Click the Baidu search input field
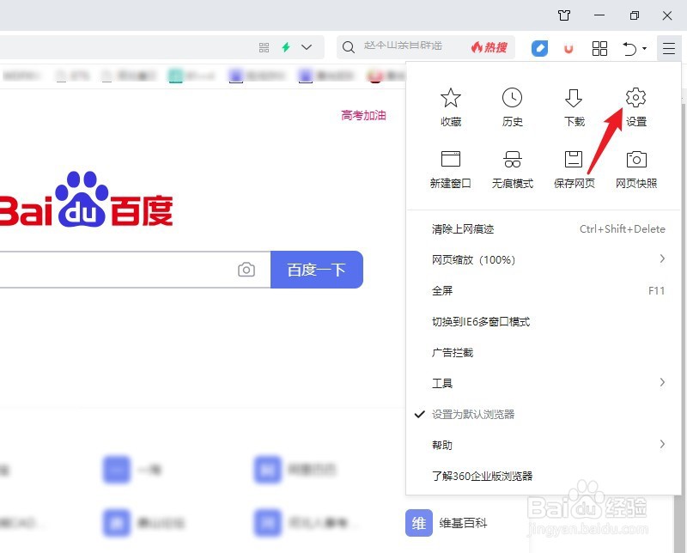 coord(135,270)
